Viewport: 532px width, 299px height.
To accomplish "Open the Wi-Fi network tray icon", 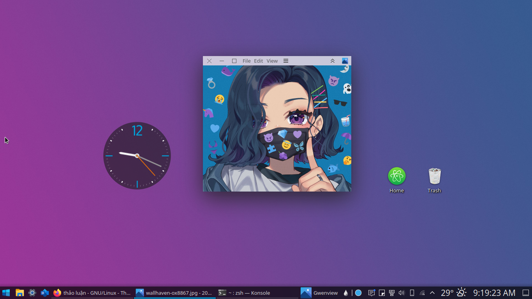I will coord(422,293).
